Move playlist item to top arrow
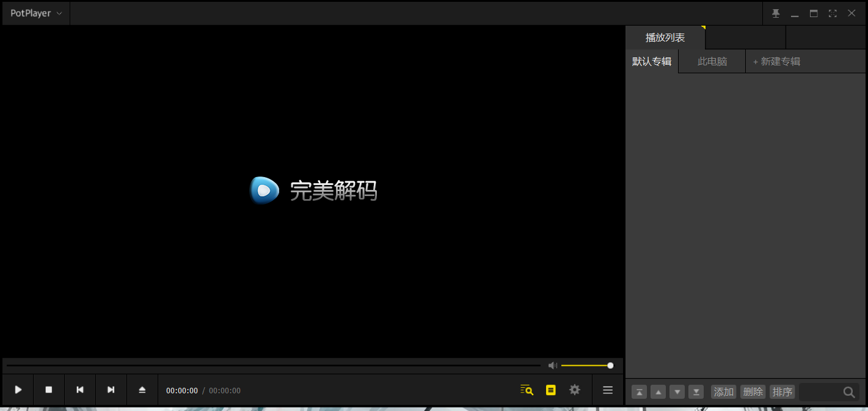 click(639, 391)
